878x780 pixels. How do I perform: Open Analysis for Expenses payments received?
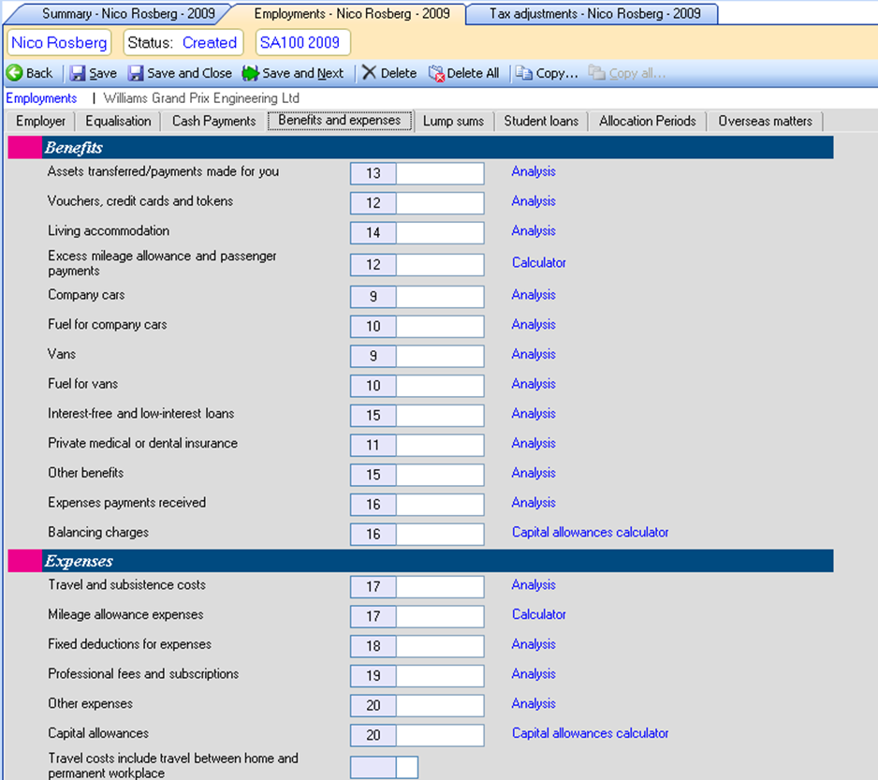click(534, 503)
